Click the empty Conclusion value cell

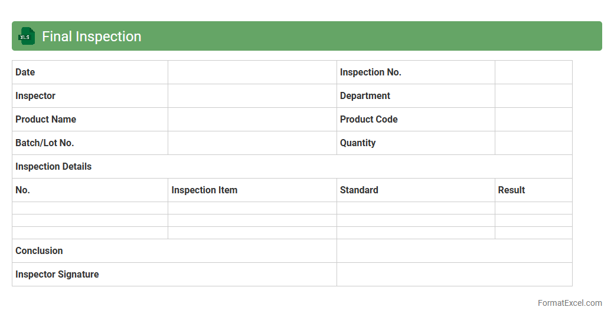tap(454, 251)
